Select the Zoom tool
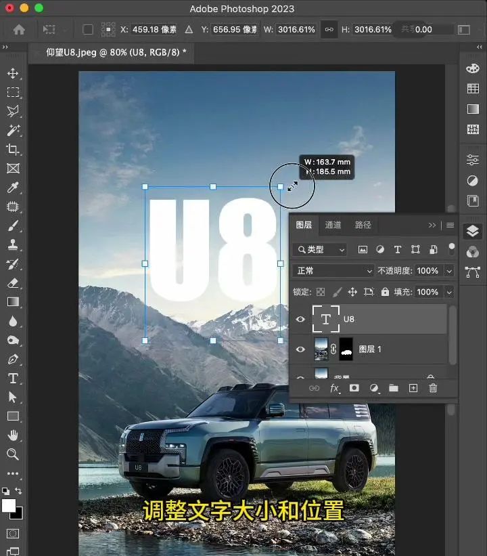Viewport: 487px width, 556px height. click(x=13, y=454)
